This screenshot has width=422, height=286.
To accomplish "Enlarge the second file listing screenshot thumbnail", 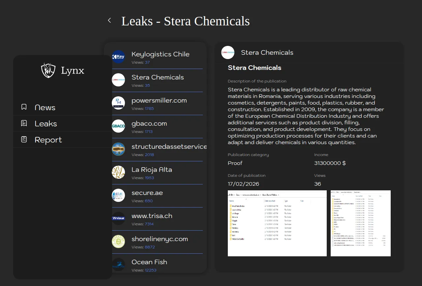I will coord(360,223).
